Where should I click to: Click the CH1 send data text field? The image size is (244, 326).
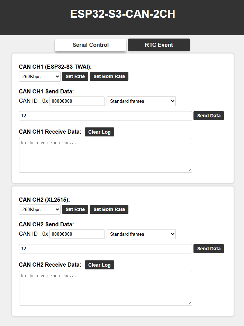tap(106, 116)
